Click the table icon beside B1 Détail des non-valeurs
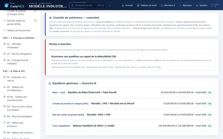Image resolution: width=223 pixels, height=139 pixels. (5, 77)
